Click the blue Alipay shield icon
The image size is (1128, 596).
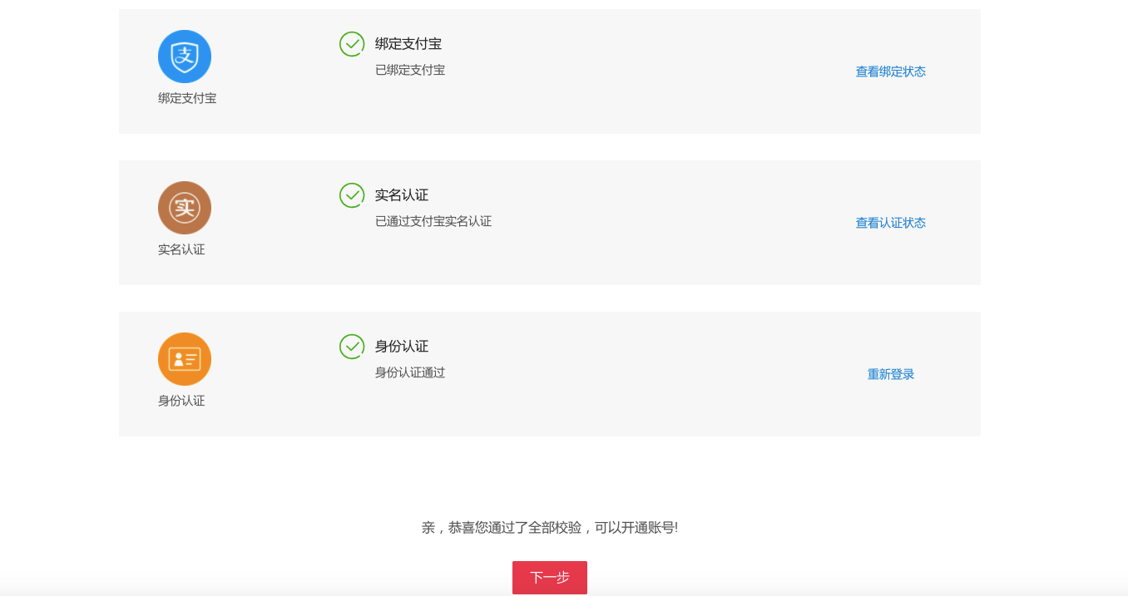point(184,57)
